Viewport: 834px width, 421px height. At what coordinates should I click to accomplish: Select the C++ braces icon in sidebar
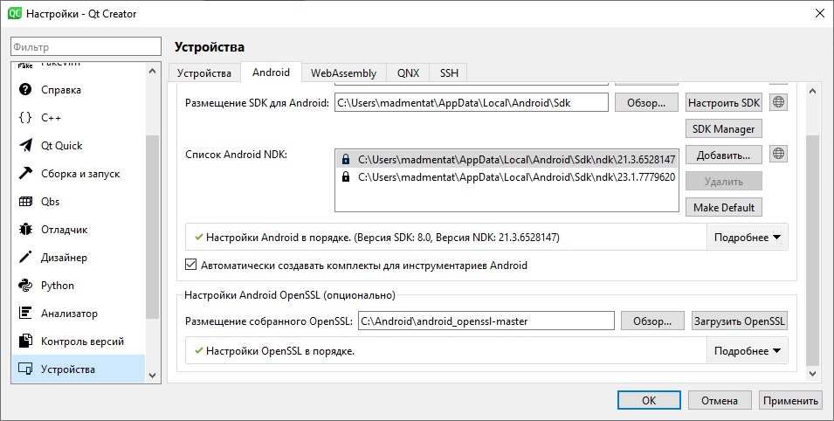tap(25, 118)
